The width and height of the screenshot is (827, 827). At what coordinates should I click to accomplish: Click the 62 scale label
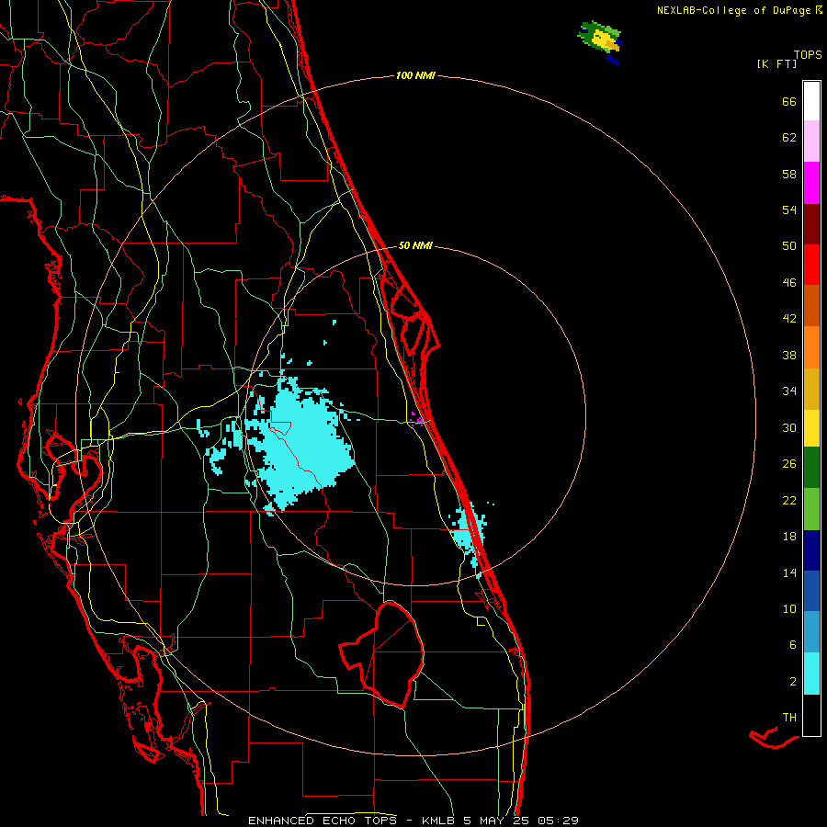pos(789,138)
